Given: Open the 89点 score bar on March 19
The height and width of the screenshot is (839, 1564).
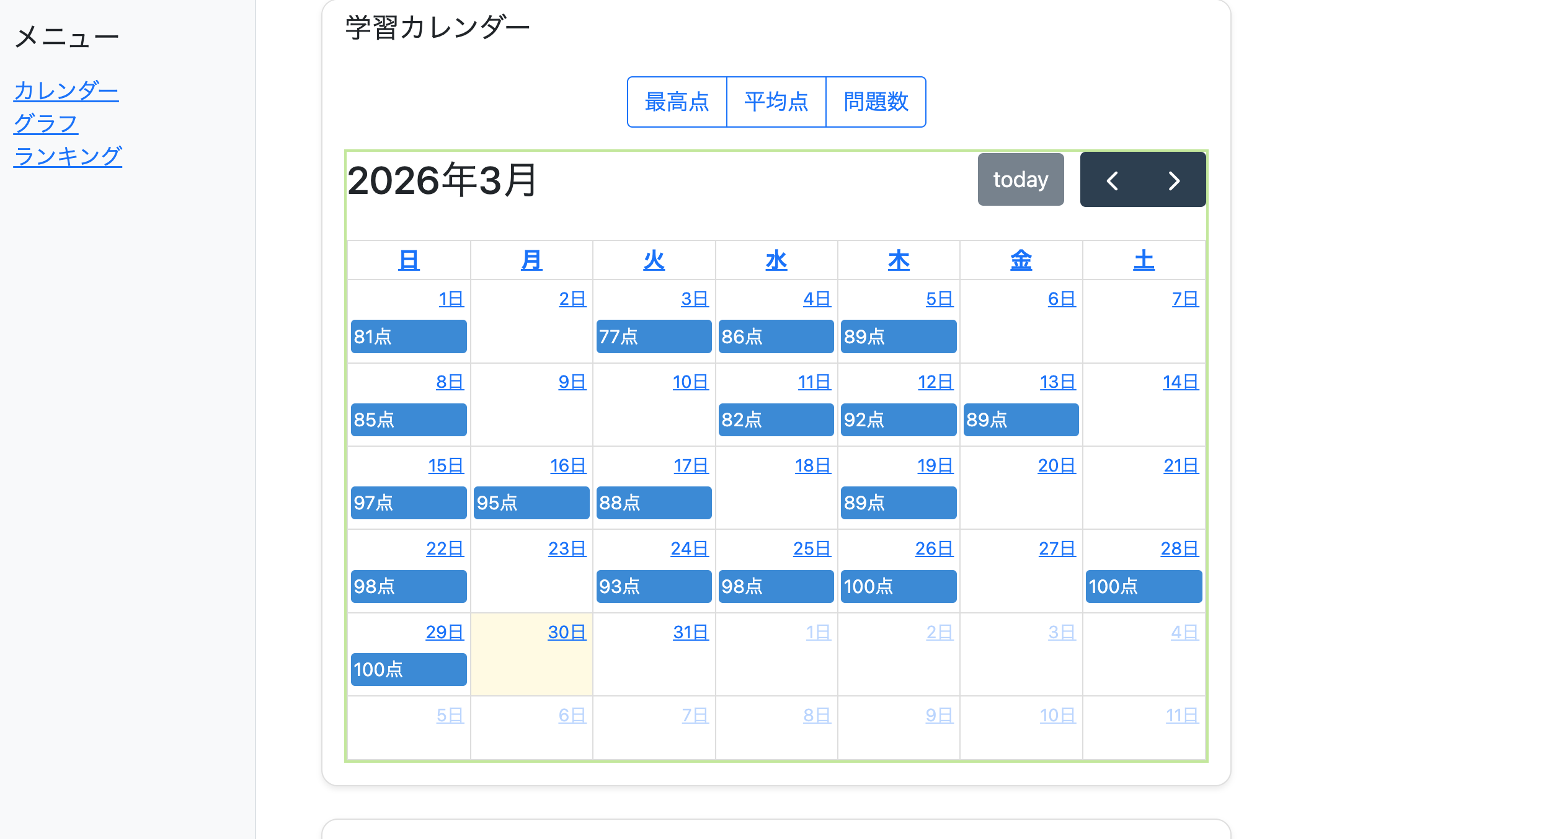Looking at the screenshot, I should [898, 503].
